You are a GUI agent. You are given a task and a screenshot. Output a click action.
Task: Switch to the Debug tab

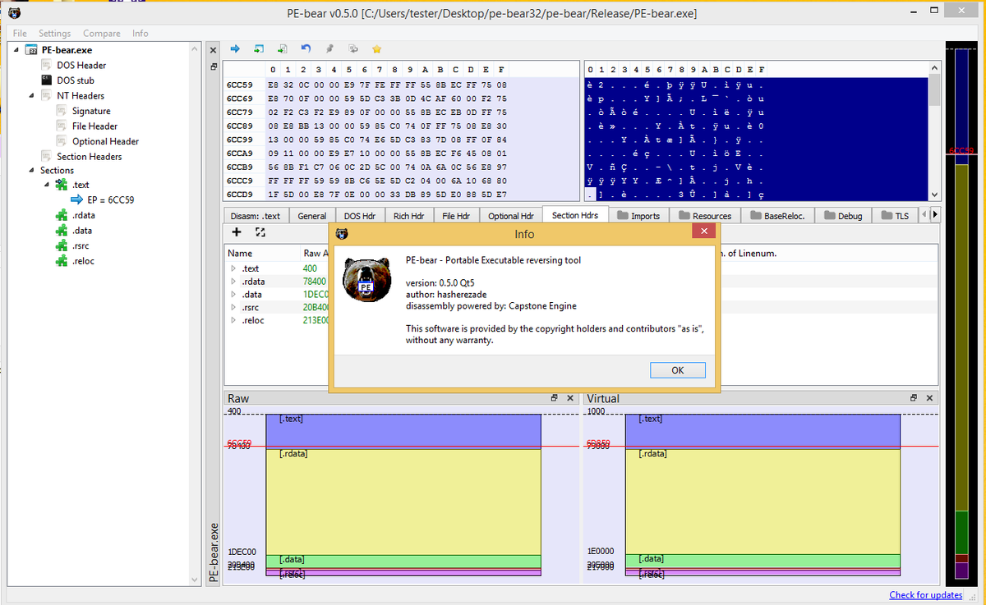(842, 216)
